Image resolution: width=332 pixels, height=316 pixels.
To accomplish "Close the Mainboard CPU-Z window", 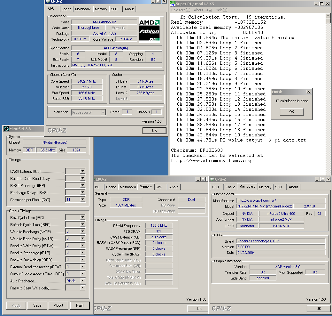I will click(x=328, y=179).
